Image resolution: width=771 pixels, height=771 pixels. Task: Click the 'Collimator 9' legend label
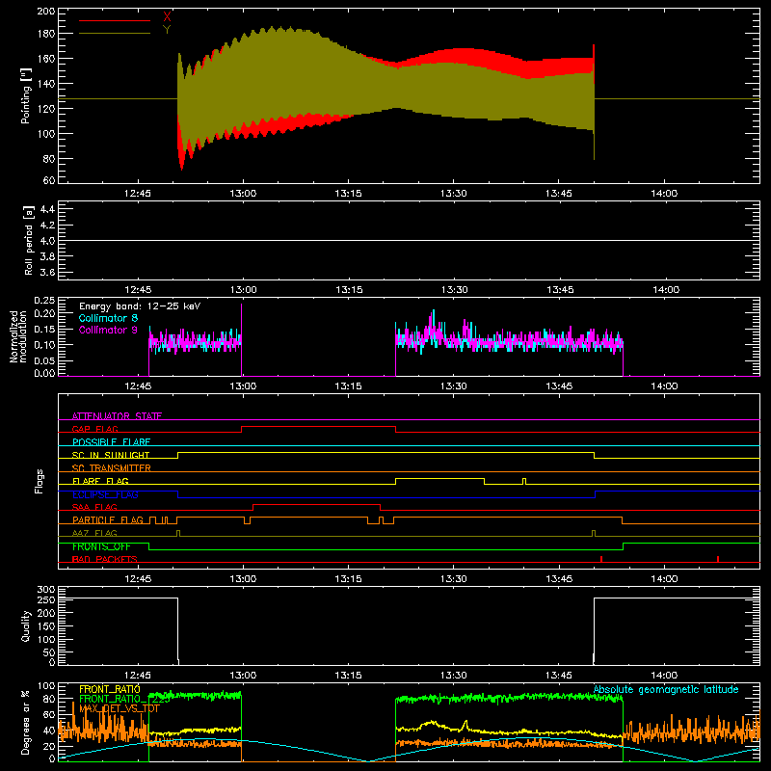108,330
